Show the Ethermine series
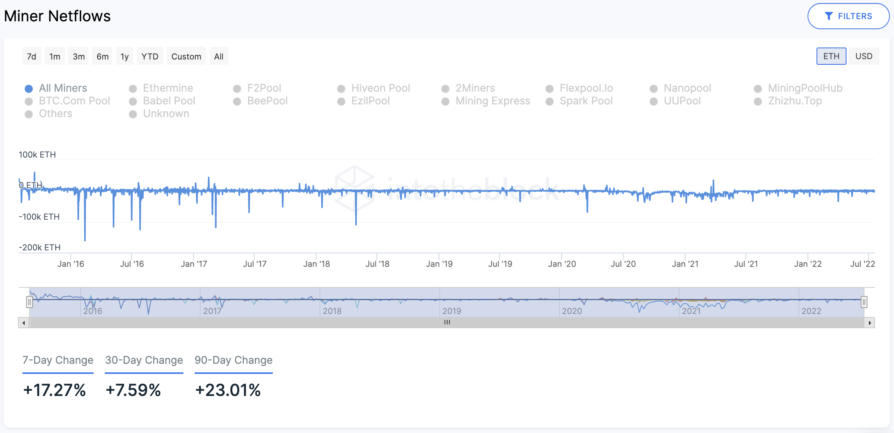This screenshot has height=433, width=894. coord(168,88)
